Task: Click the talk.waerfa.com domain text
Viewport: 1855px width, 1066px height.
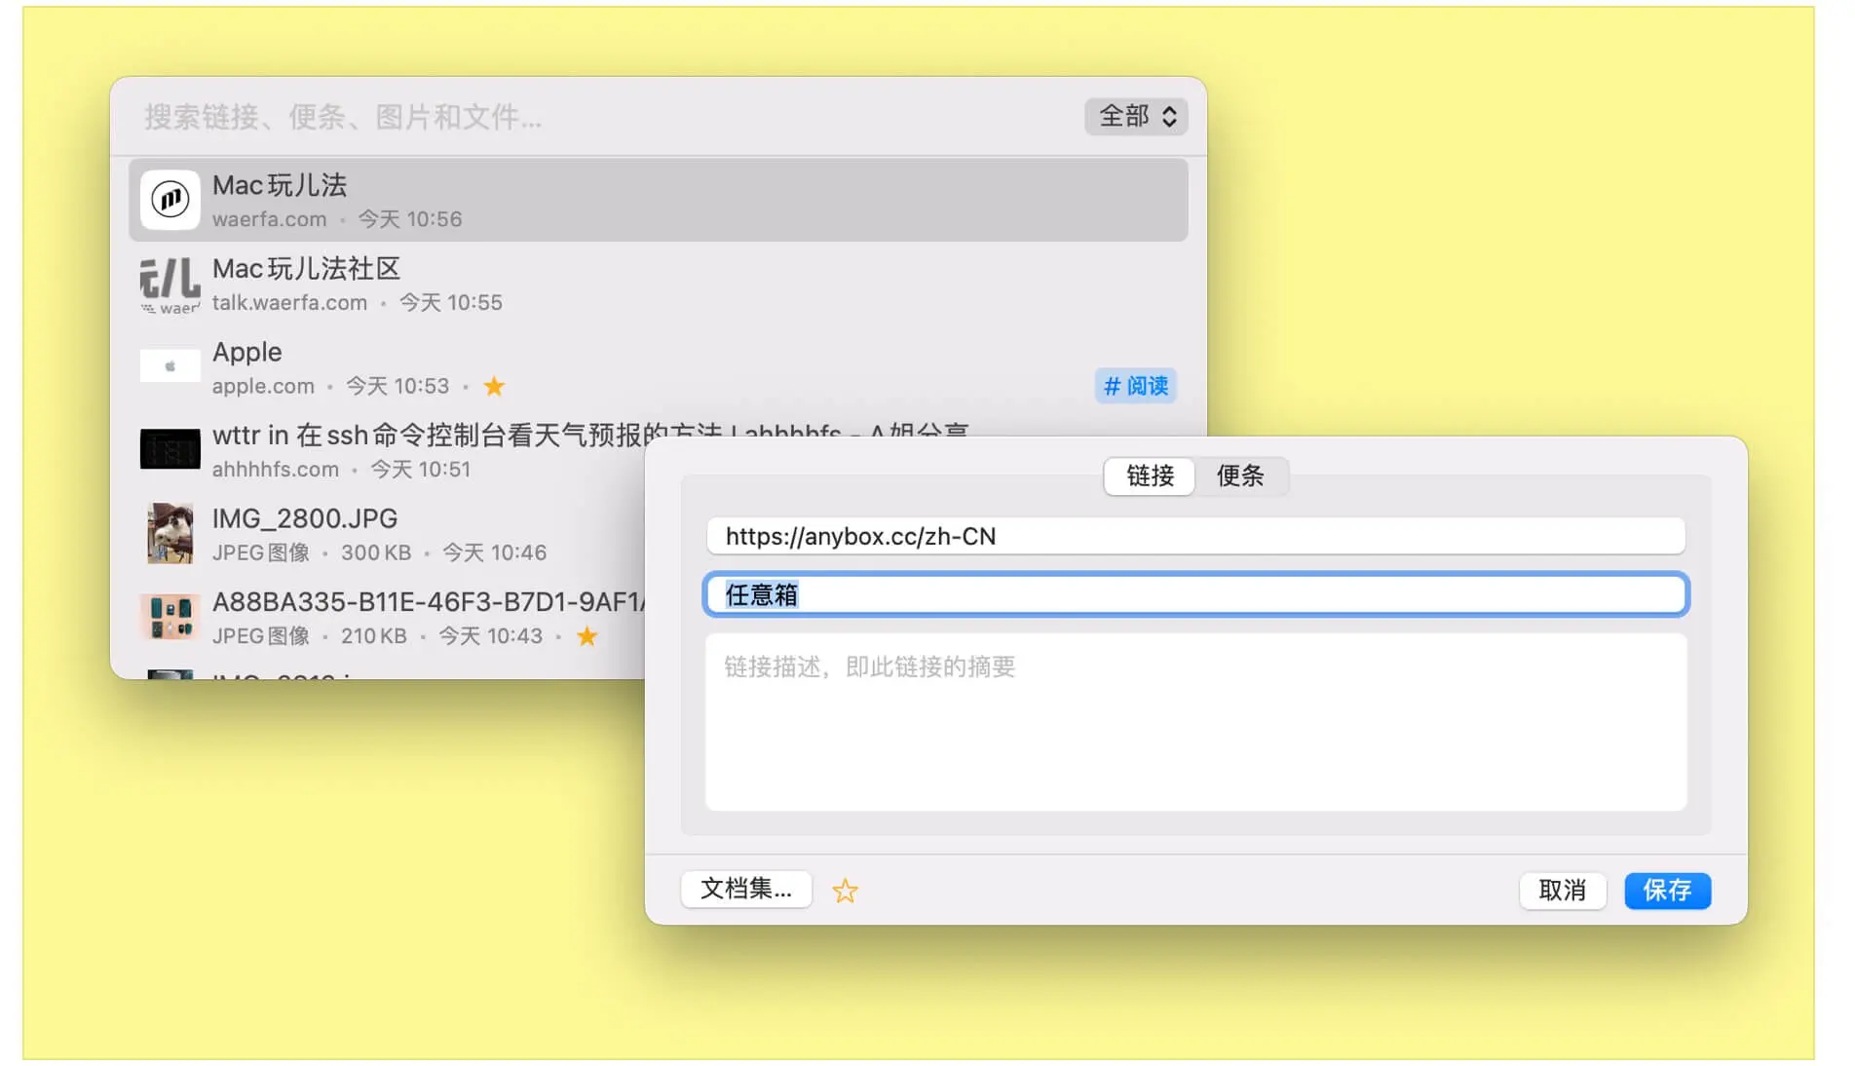Action: pos(290,303)
